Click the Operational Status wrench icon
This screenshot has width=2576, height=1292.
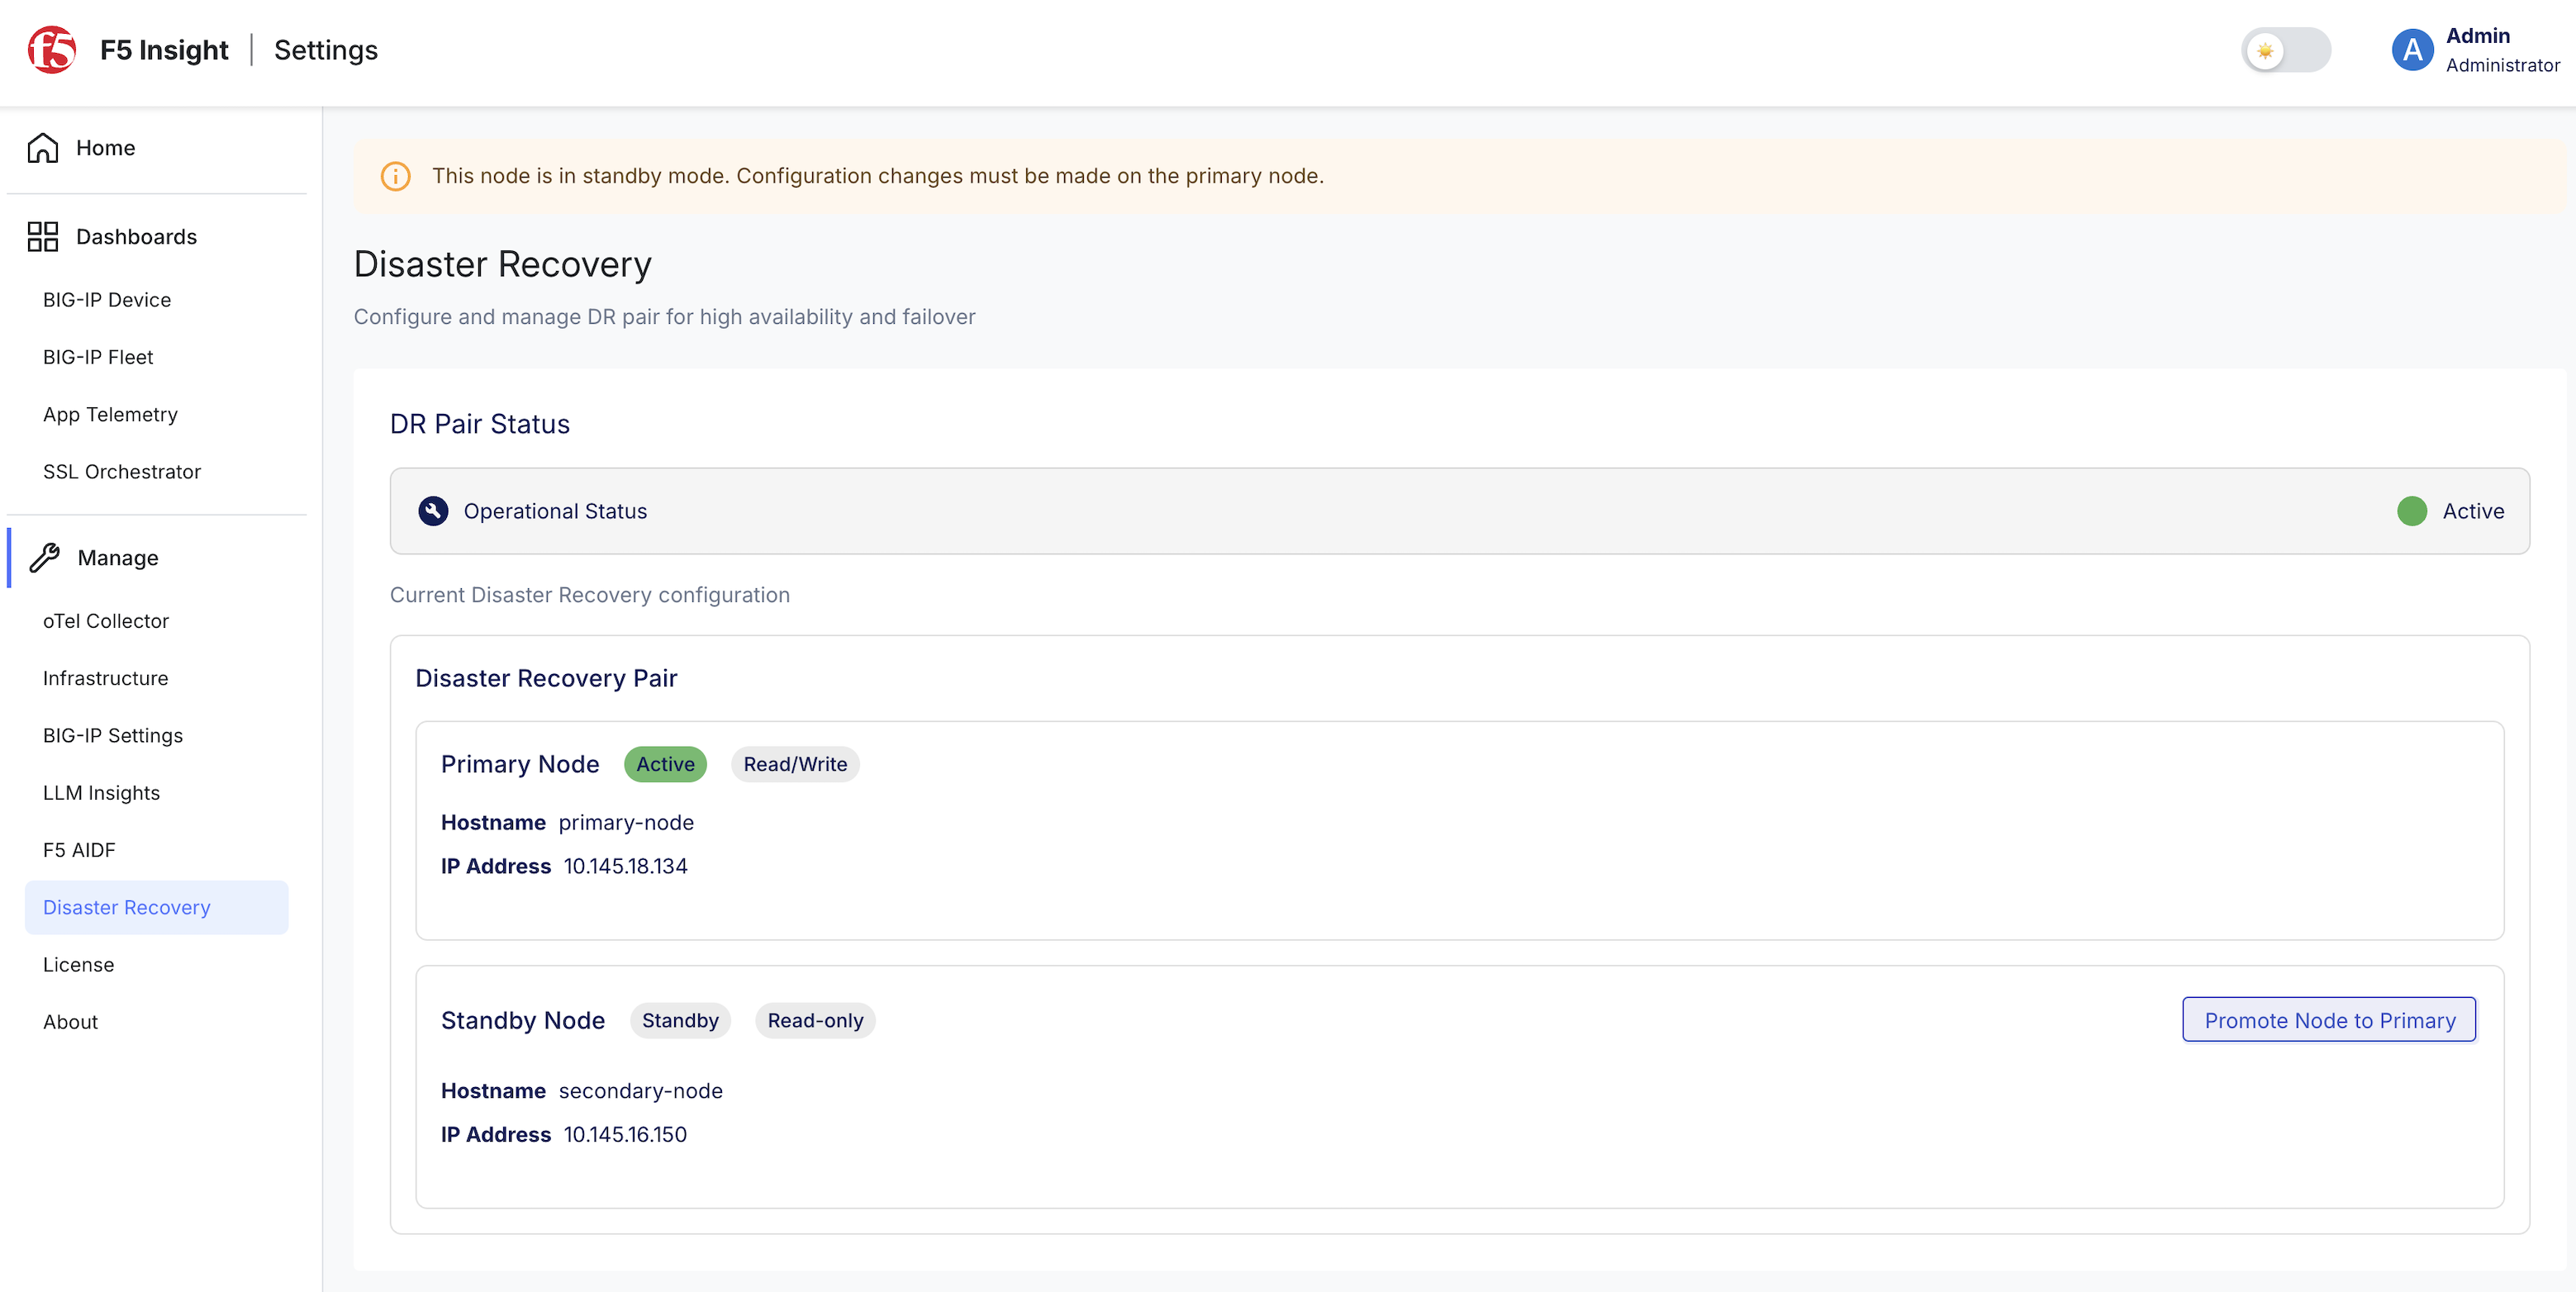coord(433,511)
